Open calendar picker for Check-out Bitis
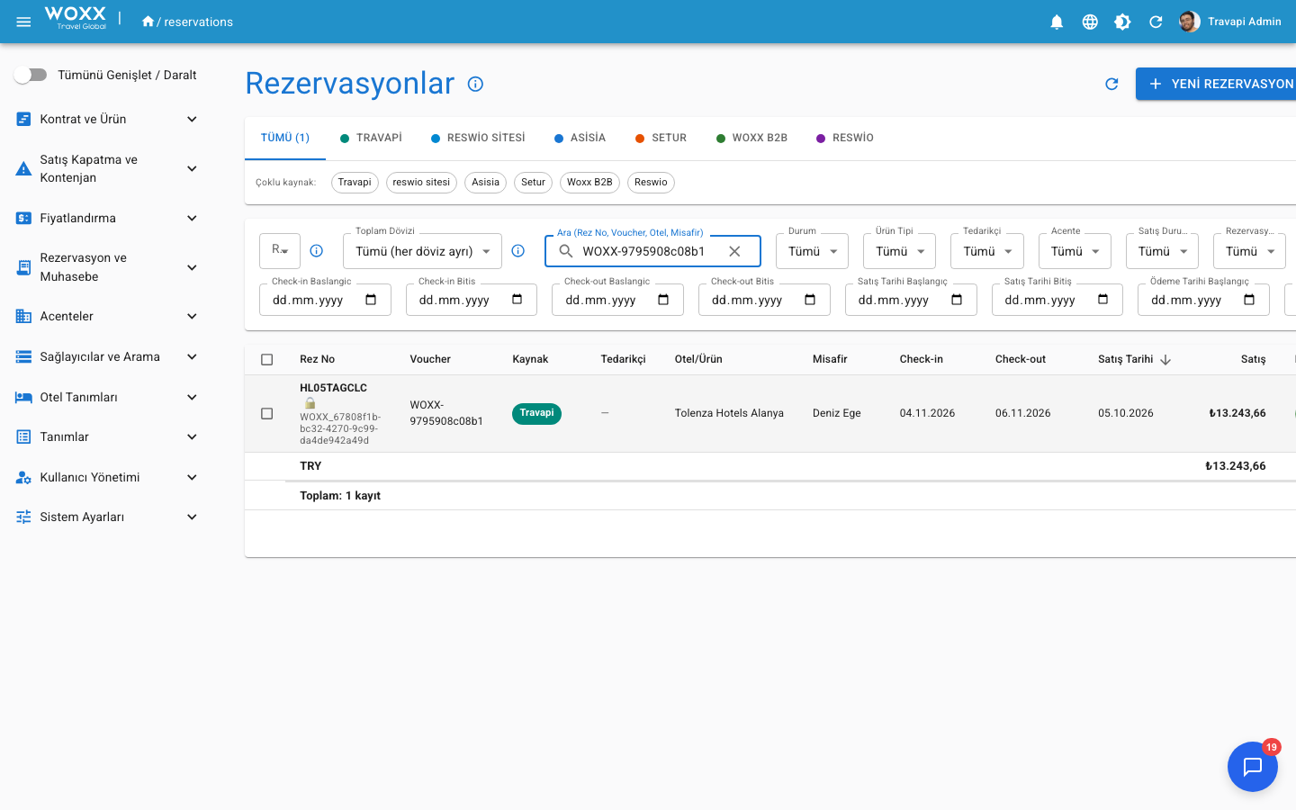The height and width of the screenshot is (810, 1296). 810,300
